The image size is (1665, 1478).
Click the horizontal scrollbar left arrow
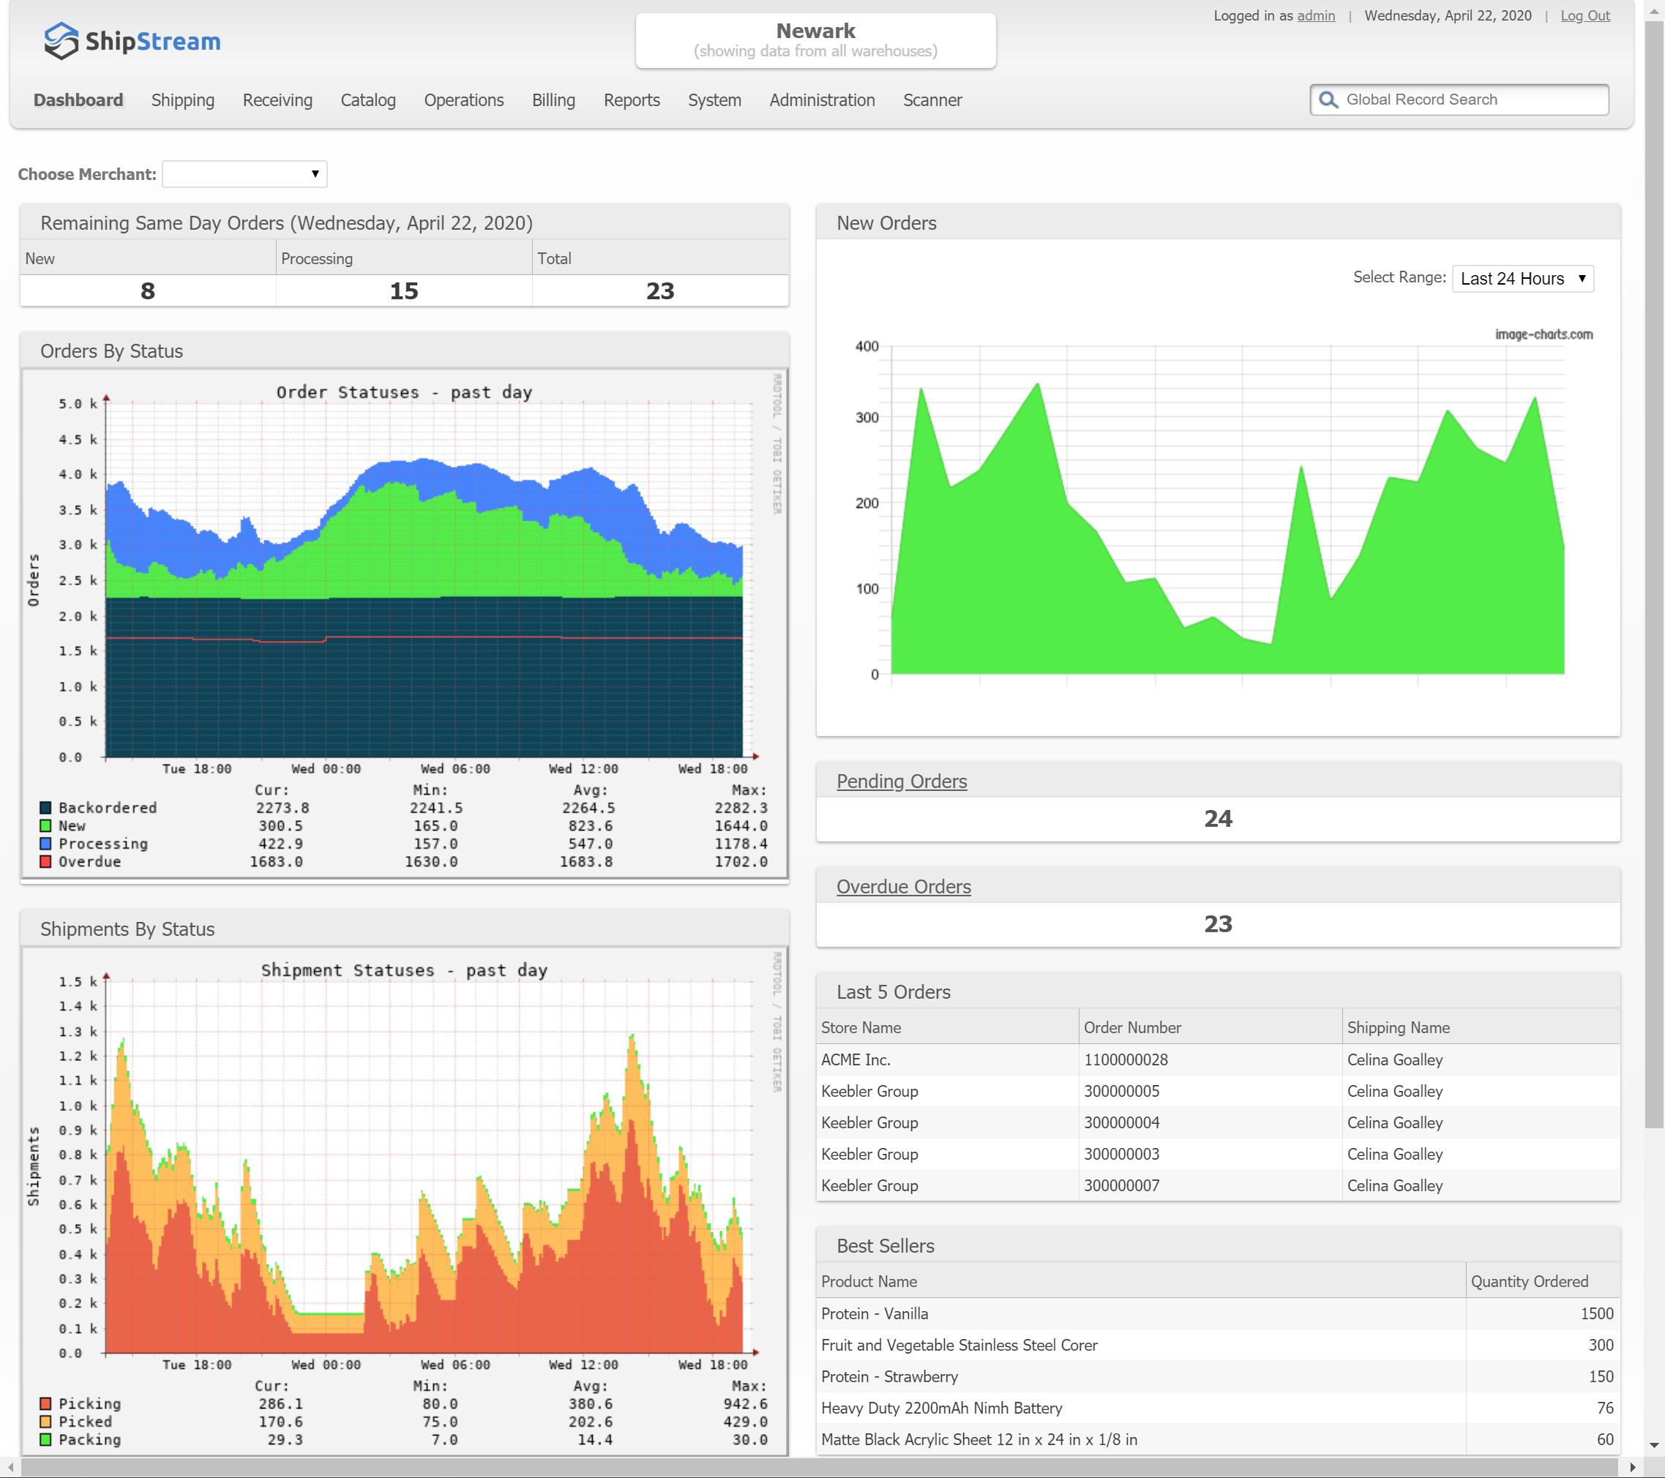point(10,1468)
